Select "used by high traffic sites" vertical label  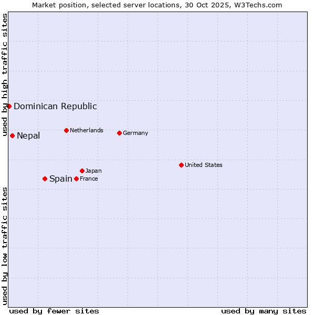pyautogui.click(x=5, y=75)
